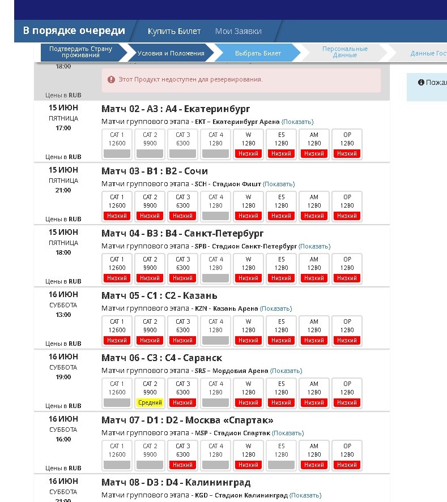Choose ES ticket for Матч 06 Саранск

[x=282, y=393]
